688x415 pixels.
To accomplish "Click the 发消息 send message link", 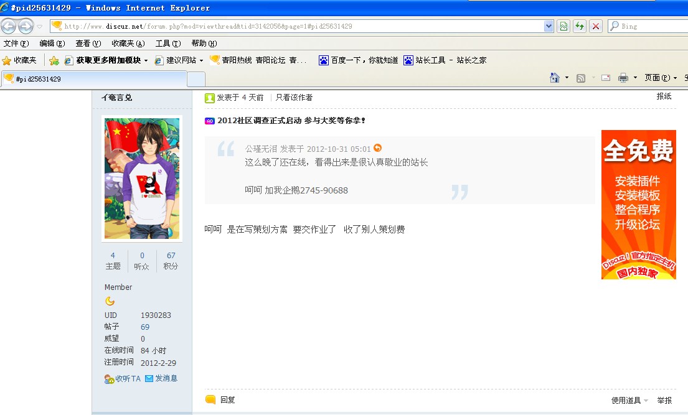I will (x=161, y=378).
